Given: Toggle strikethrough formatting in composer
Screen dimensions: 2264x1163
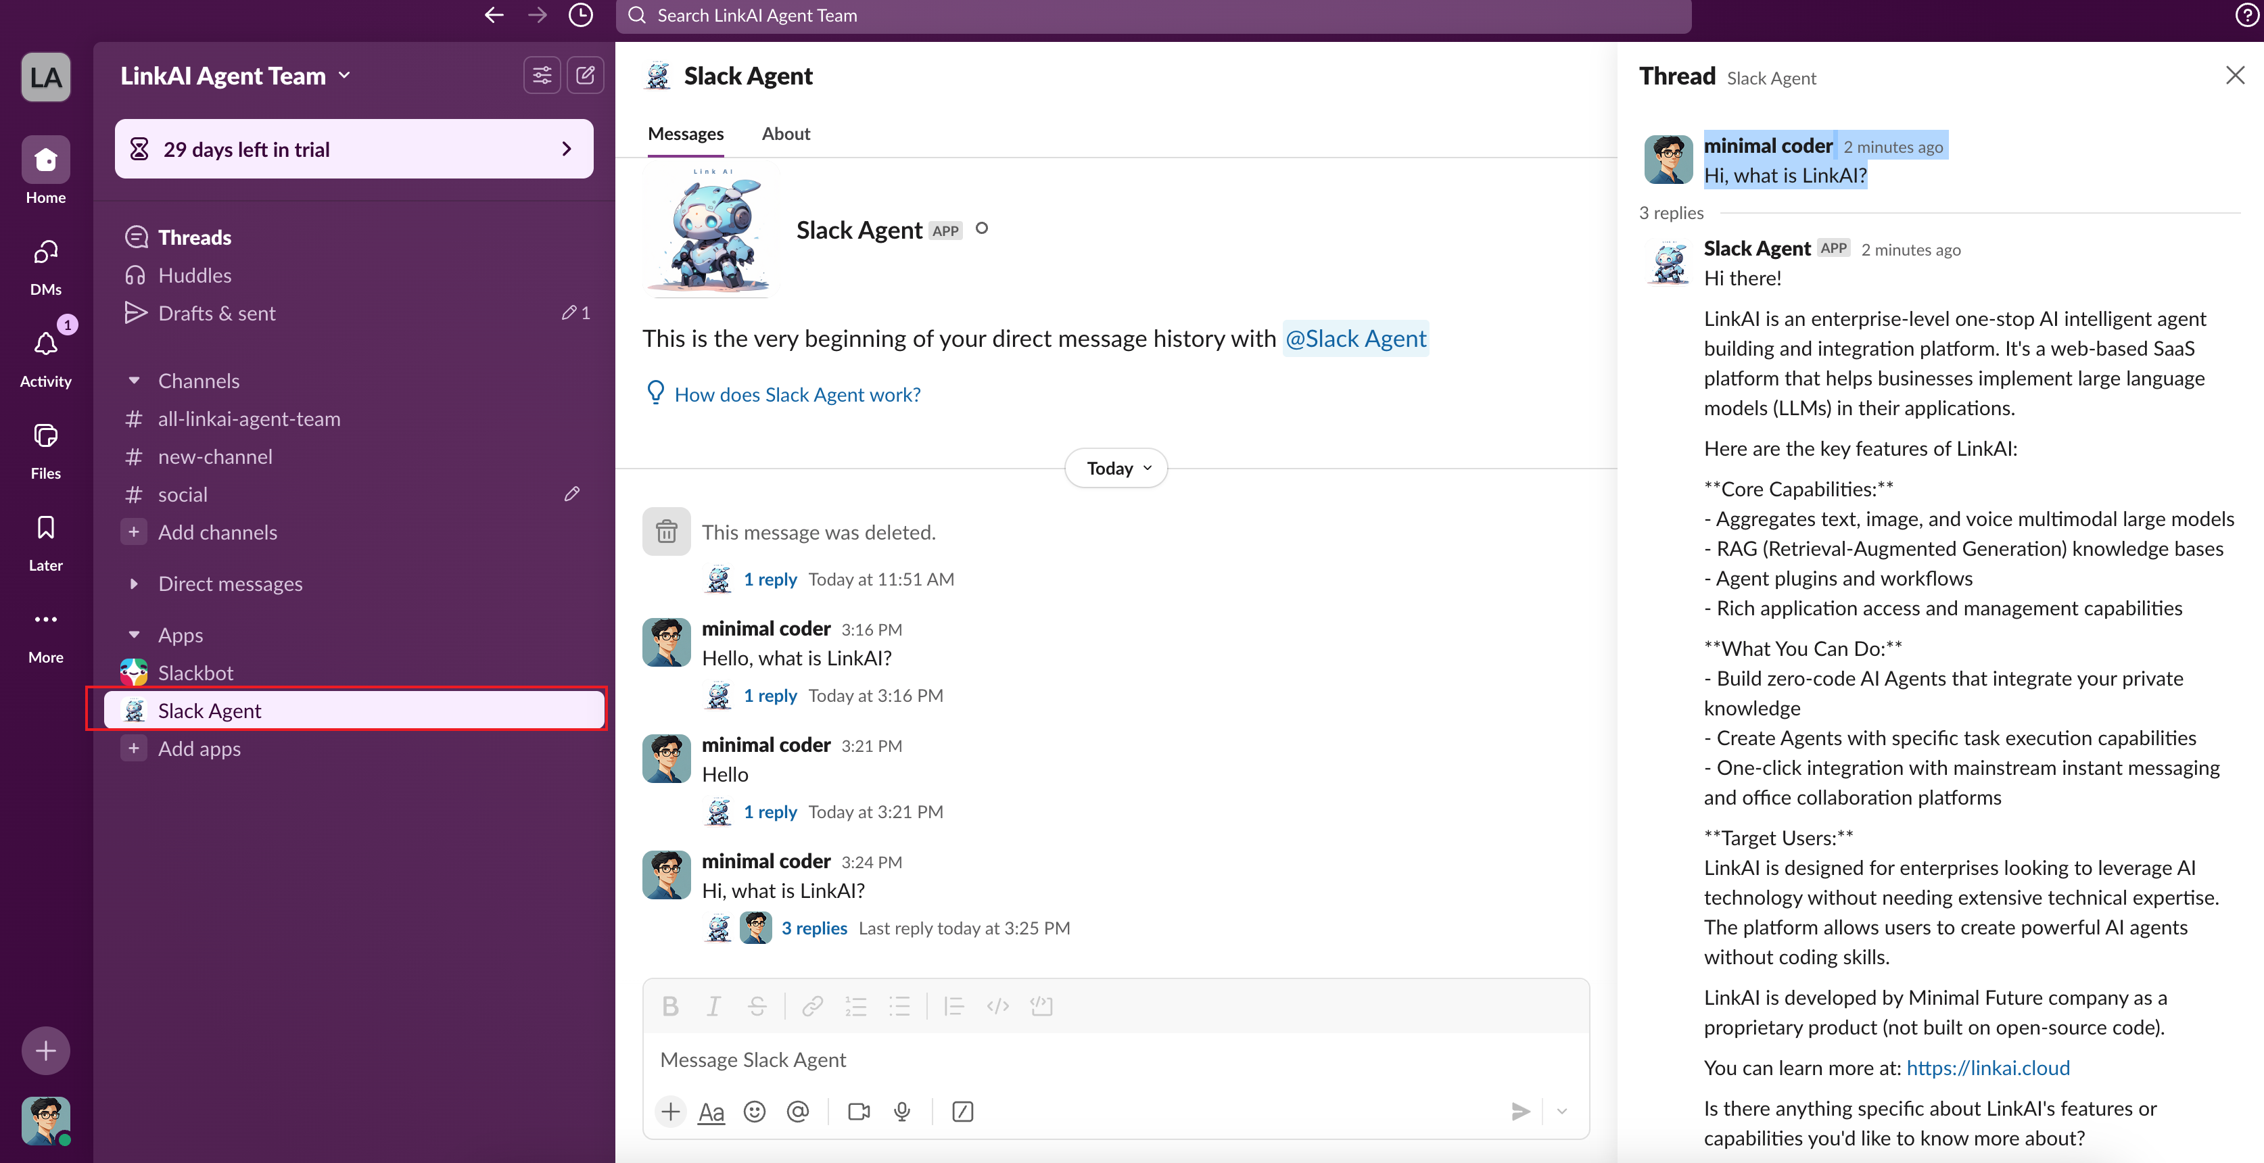Looking at the screenshot, I should (757, 1005).
